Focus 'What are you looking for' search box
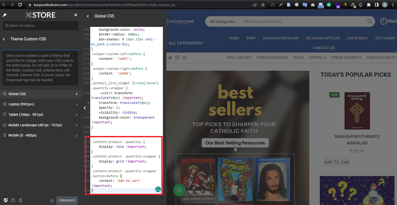397x205 pixels. (304, 22)
